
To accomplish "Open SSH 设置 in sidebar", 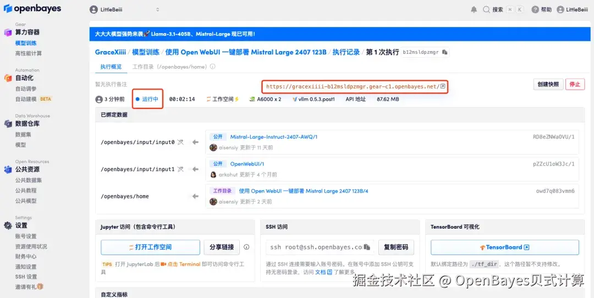I will coord(26,277).
